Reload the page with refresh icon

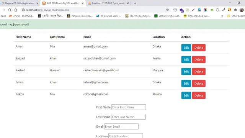pyautogui.click(x=10, y=10)
